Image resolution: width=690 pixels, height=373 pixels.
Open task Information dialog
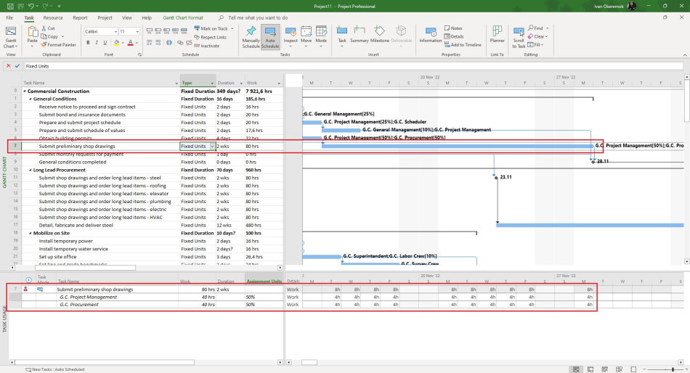pyautogui.click(x=431, y=35)
